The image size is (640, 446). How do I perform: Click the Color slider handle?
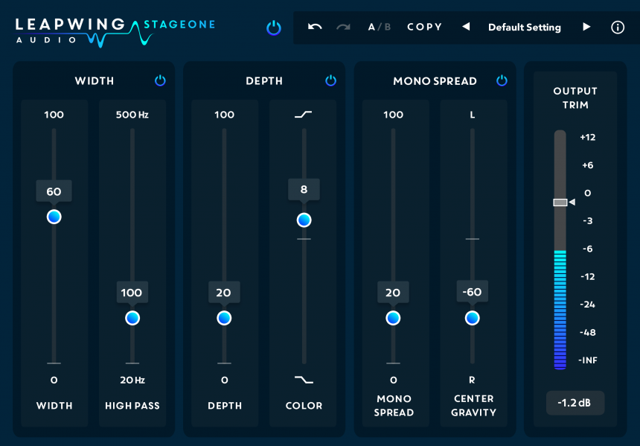pyautogui.click(x=303, y=220)
